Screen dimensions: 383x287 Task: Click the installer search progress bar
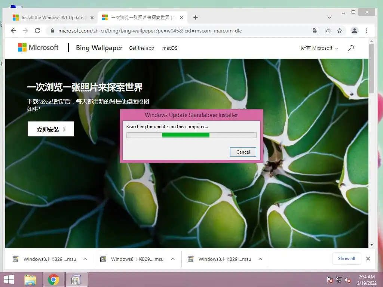tap(191, 135)
